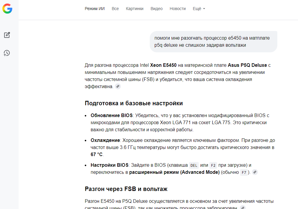The height and width of the screenshot is (209, 298).
Task: Click heading 'Разгон через FSB и вольтаж'
Action: [x=126, y=189]
